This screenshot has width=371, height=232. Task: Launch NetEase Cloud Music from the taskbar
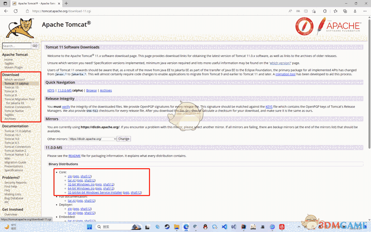282,227
